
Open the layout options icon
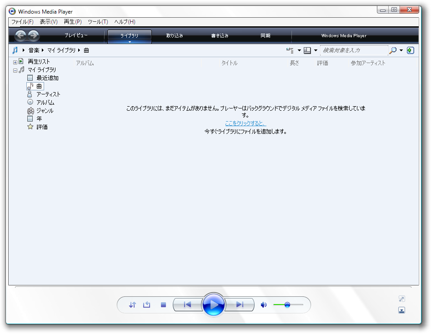290,50
